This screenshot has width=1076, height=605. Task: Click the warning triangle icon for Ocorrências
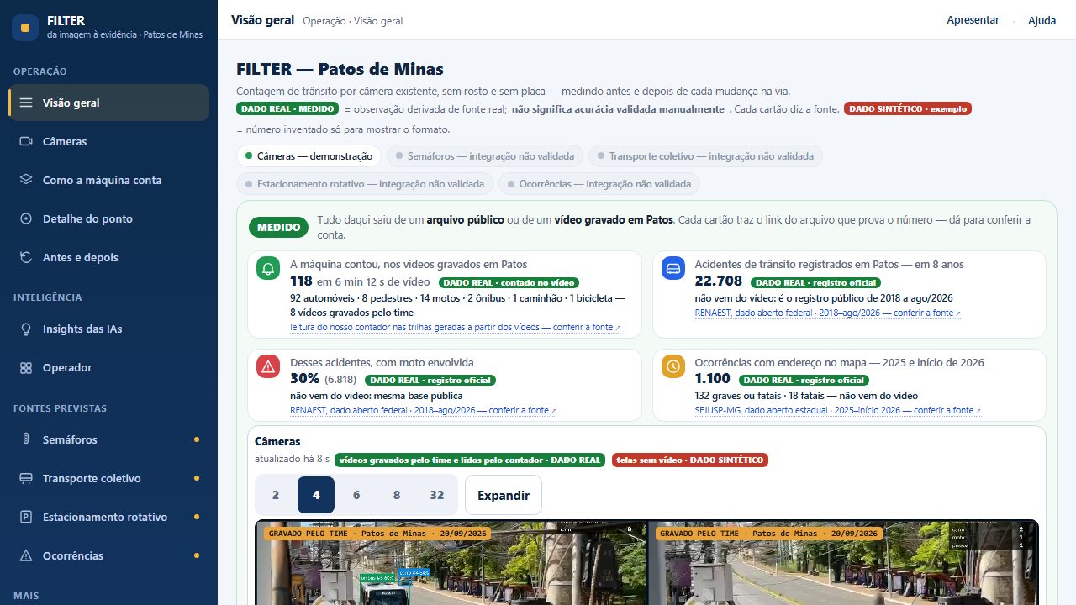click(26, 555)
